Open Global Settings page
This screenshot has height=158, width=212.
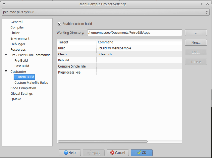22,94
